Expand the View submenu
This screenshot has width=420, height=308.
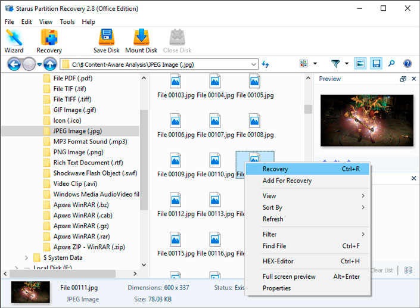307,196
